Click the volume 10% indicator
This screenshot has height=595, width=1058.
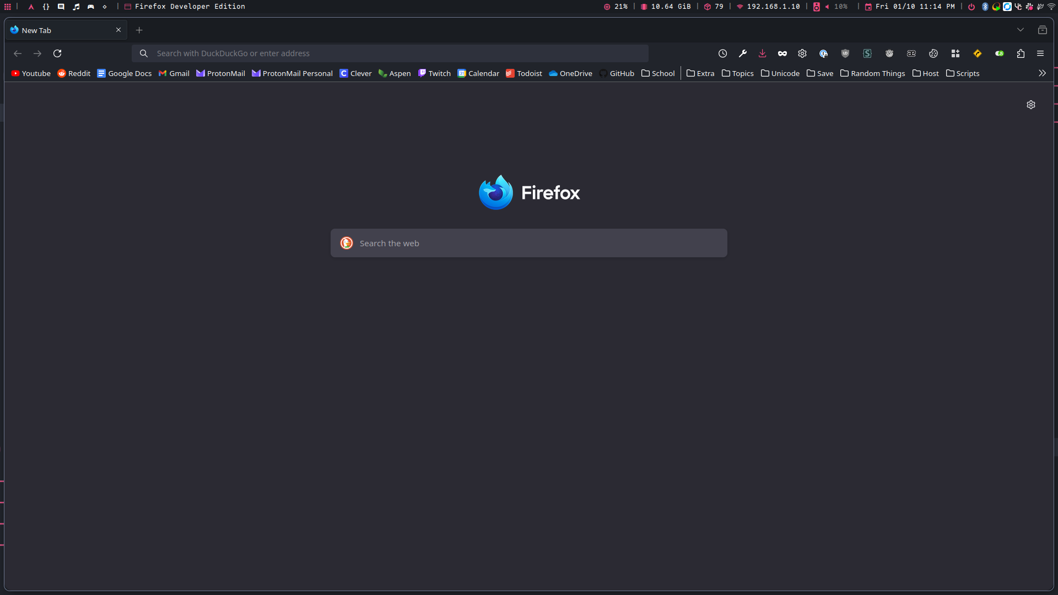836,7
